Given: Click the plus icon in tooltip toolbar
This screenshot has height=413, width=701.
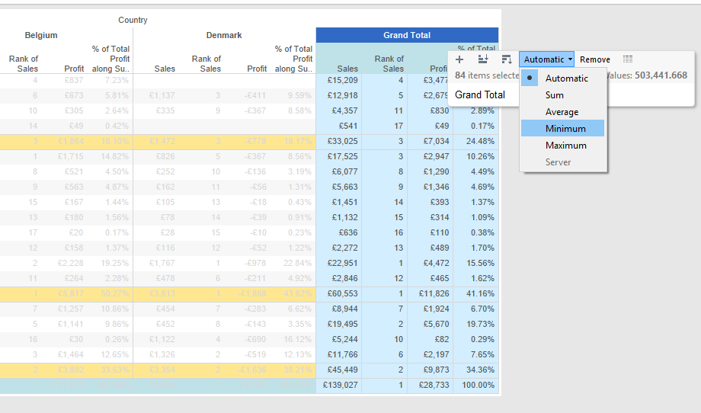Looking at the screenshot, I should [x=459, y=59].
